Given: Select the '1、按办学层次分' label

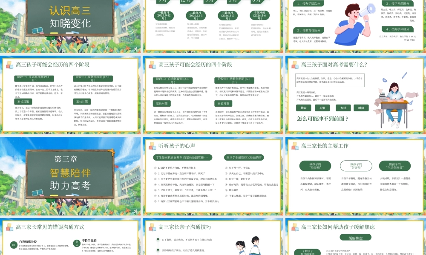Looking at the screenshot, I should click(308, 3).
